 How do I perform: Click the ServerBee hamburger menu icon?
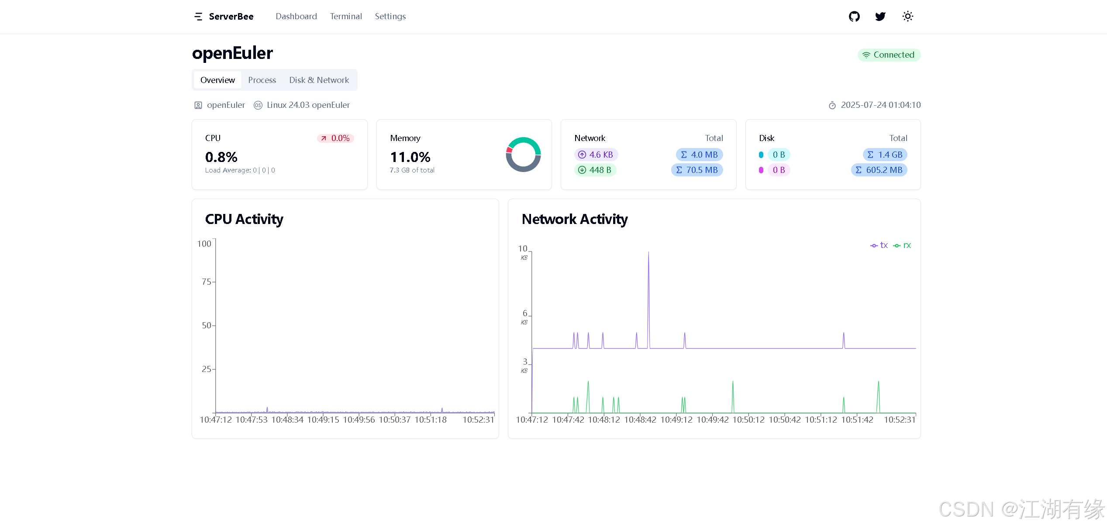point(198,17)
